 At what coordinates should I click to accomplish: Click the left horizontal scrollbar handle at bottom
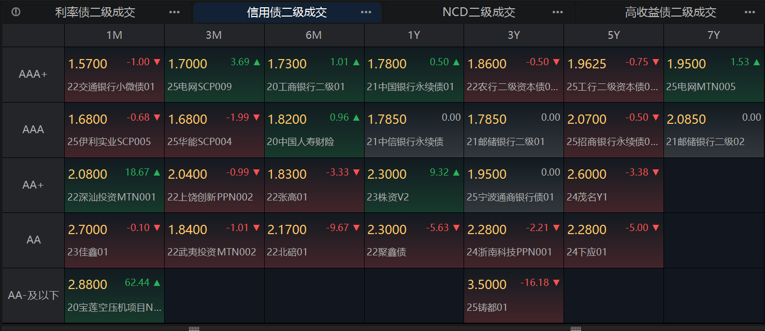[194, 327]
